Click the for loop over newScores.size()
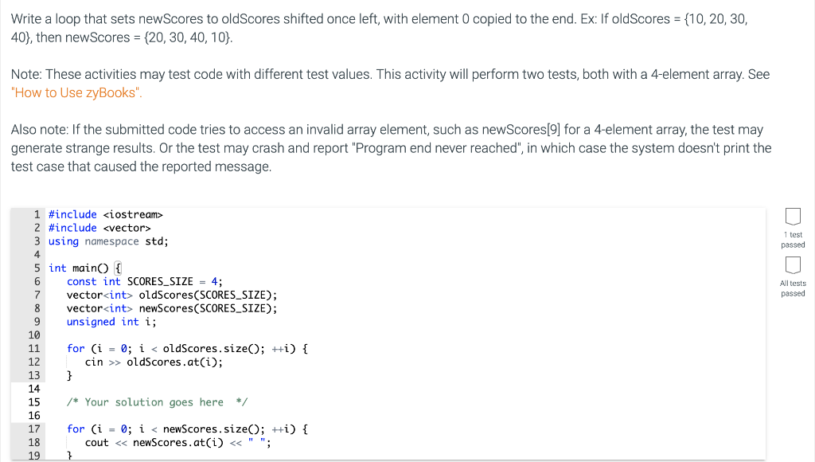Screen dimensions: 815x462 pos(187,429)
